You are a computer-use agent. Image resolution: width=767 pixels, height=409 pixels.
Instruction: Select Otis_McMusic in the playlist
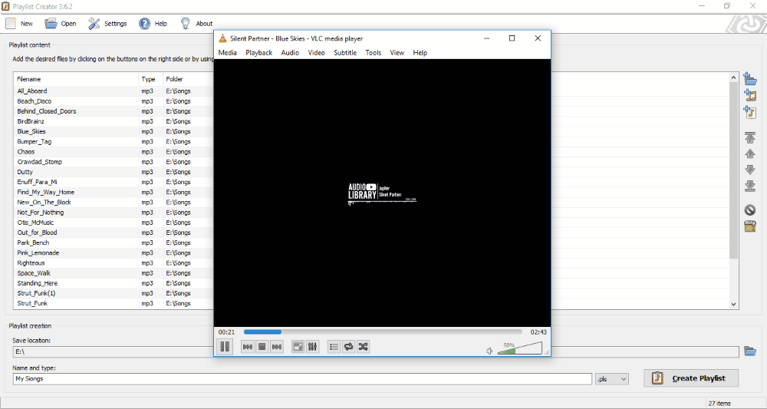[x=35, y=223]
